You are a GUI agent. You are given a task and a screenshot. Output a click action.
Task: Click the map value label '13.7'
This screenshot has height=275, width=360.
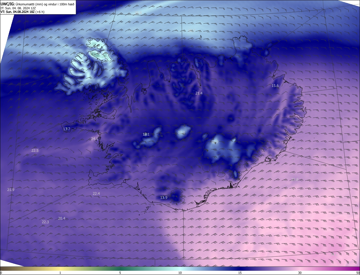click(x=67, y=129)
